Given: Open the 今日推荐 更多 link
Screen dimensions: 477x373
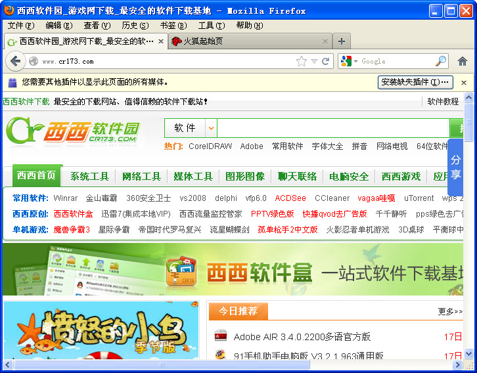Looking at the screenshot, I should [x=450, y=311].
